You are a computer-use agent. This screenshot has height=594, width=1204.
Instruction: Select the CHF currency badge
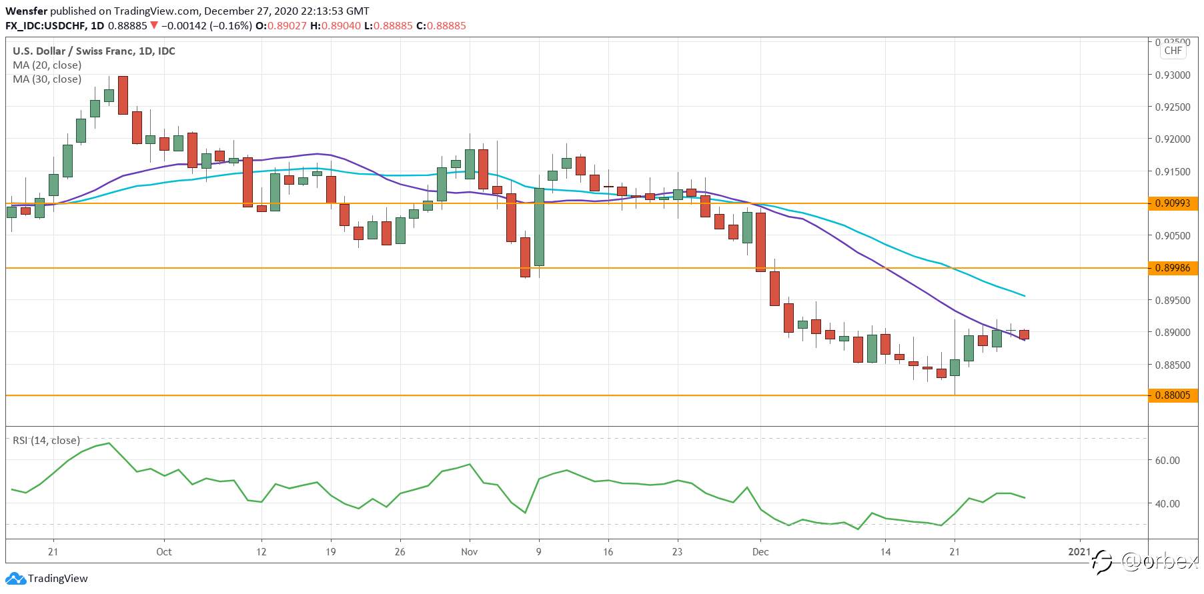1173,51
